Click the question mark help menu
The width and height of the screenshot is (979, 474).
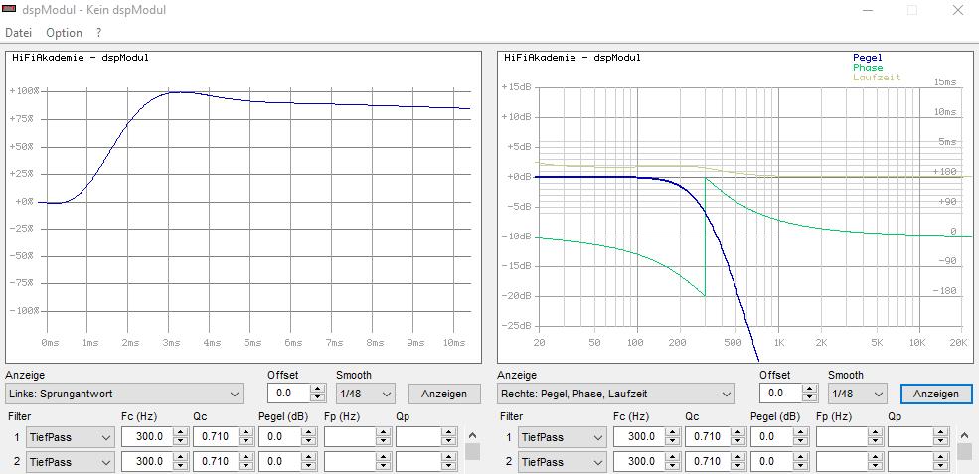(x=98, y=33)
